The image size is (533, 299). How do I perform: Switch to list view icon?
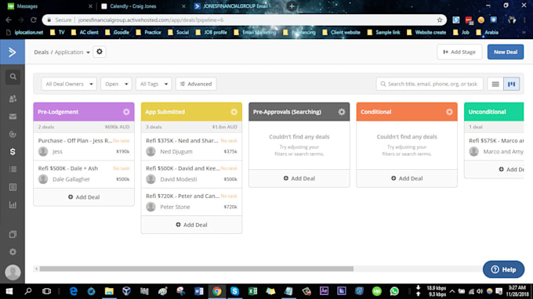pos(495,84)
